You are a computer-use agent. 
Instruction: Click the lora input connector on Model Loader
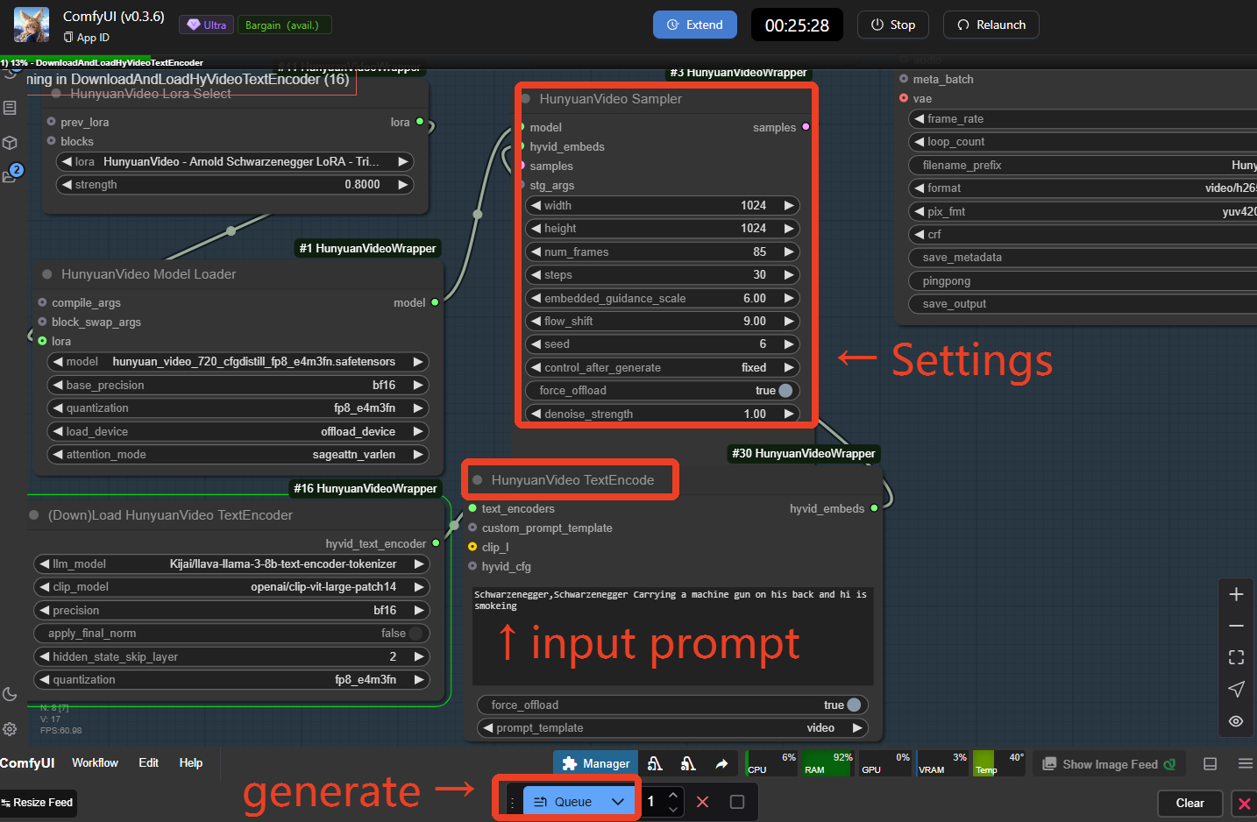(x=42, y=341)
